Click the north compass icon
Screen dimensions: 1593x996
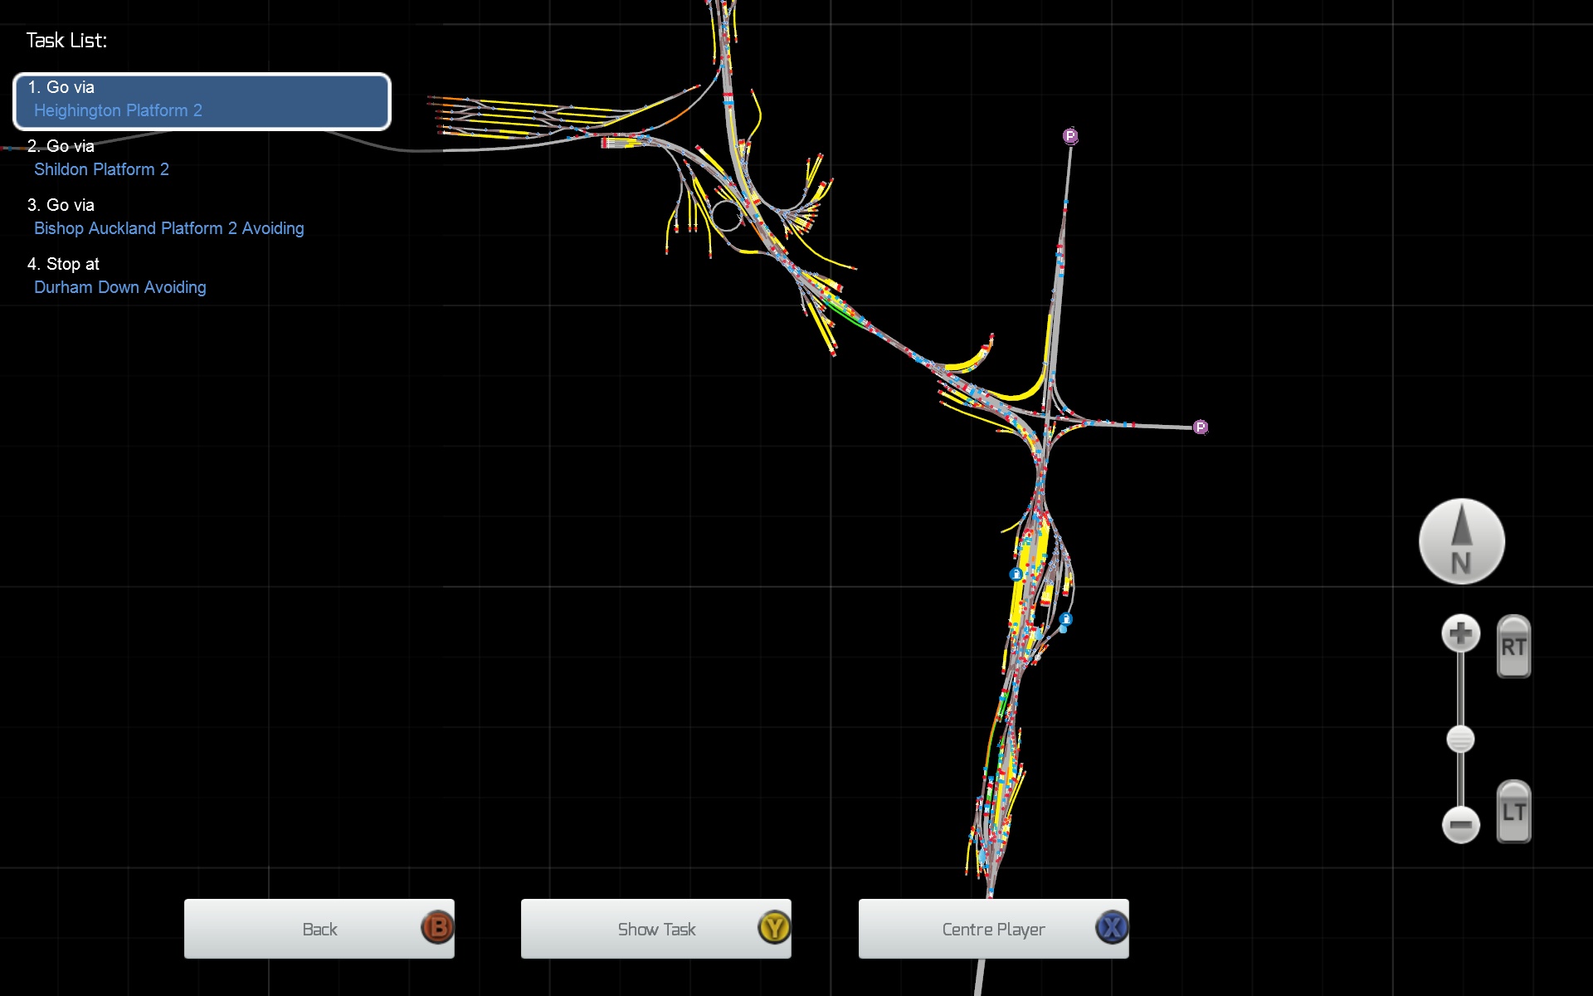coord(1461,541)
